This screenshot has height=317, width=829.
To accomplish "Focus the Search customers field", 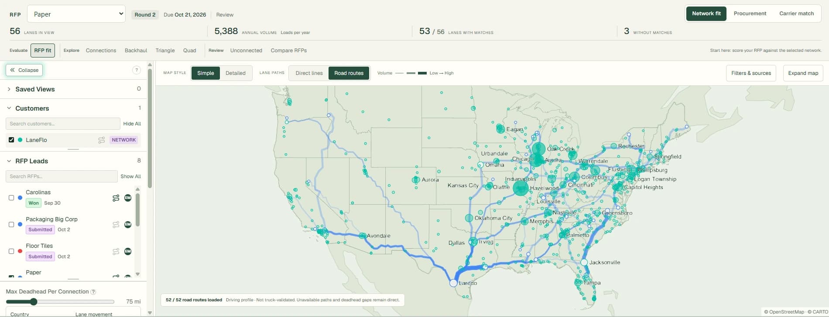I will click(63, 124).
